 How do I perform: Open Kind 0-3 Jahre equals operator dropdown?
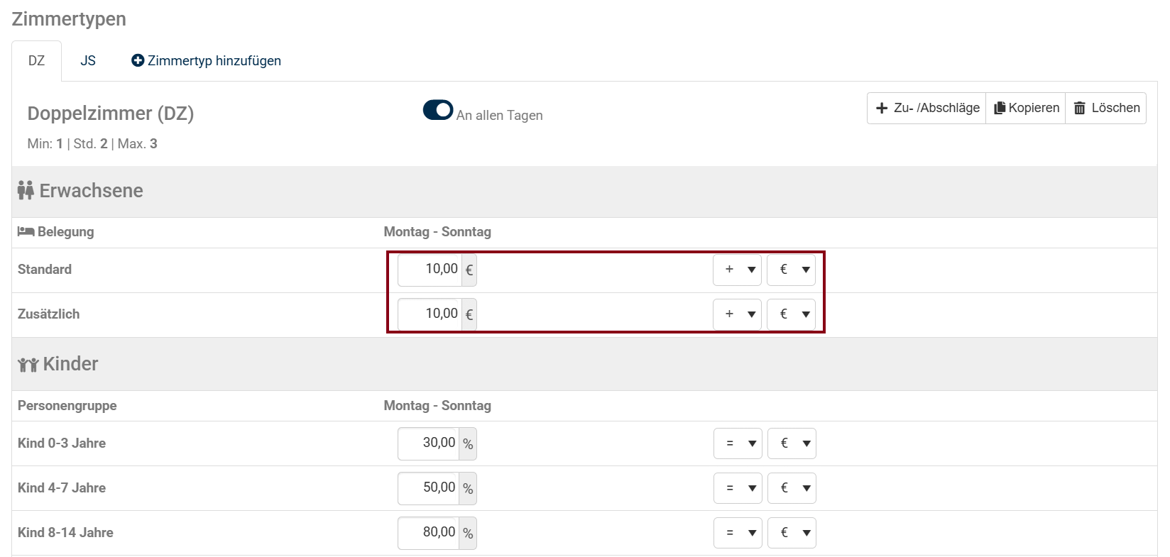pyautogui.click(x=738, y=443)
